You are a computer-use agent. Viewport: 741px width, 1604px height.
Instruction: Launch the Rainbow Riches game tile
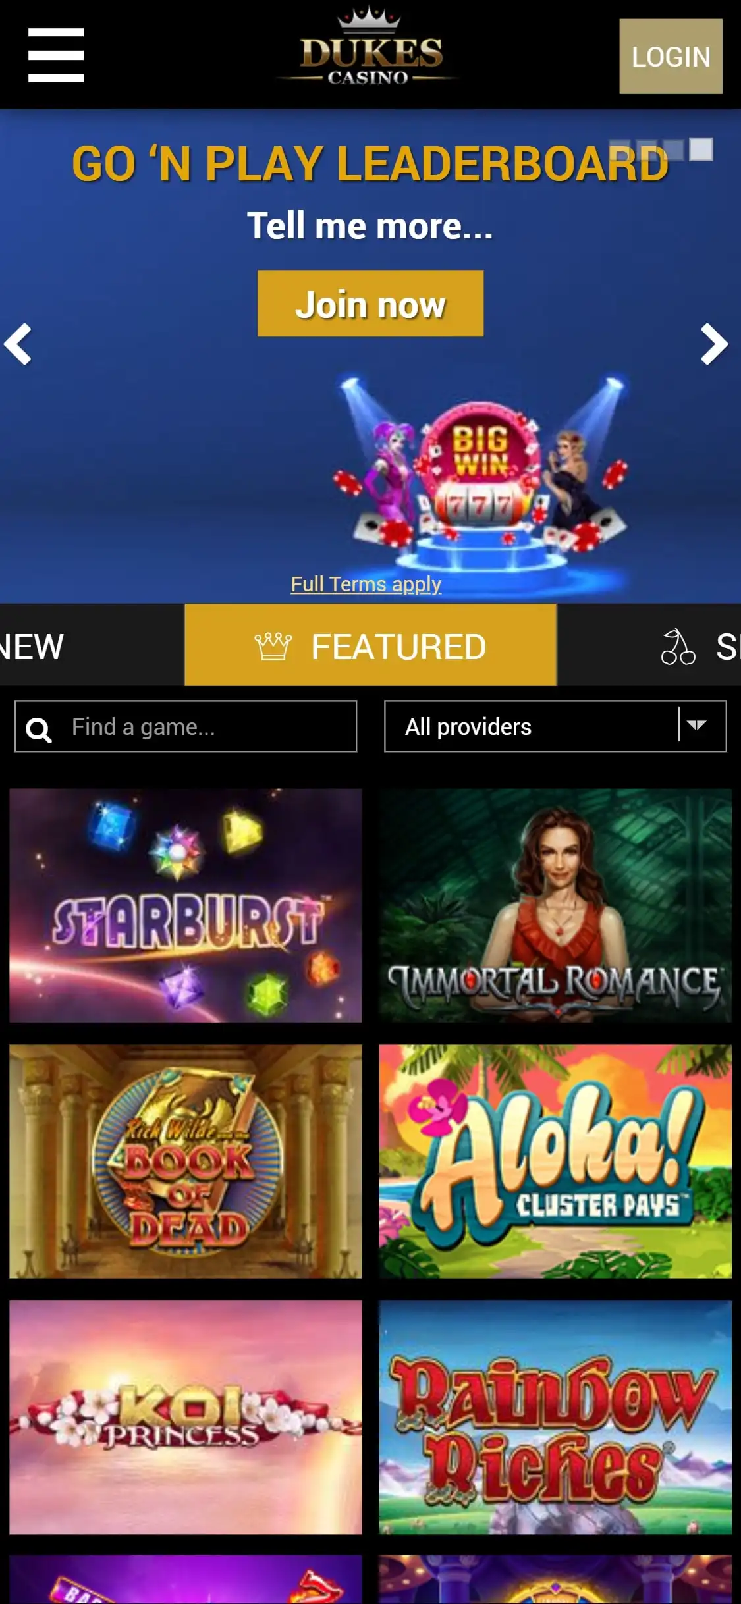555,1417
